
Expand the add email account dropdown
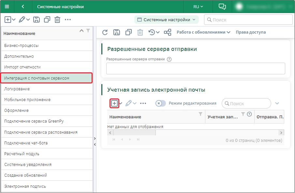pyautogui.click(x=121, y=103)
